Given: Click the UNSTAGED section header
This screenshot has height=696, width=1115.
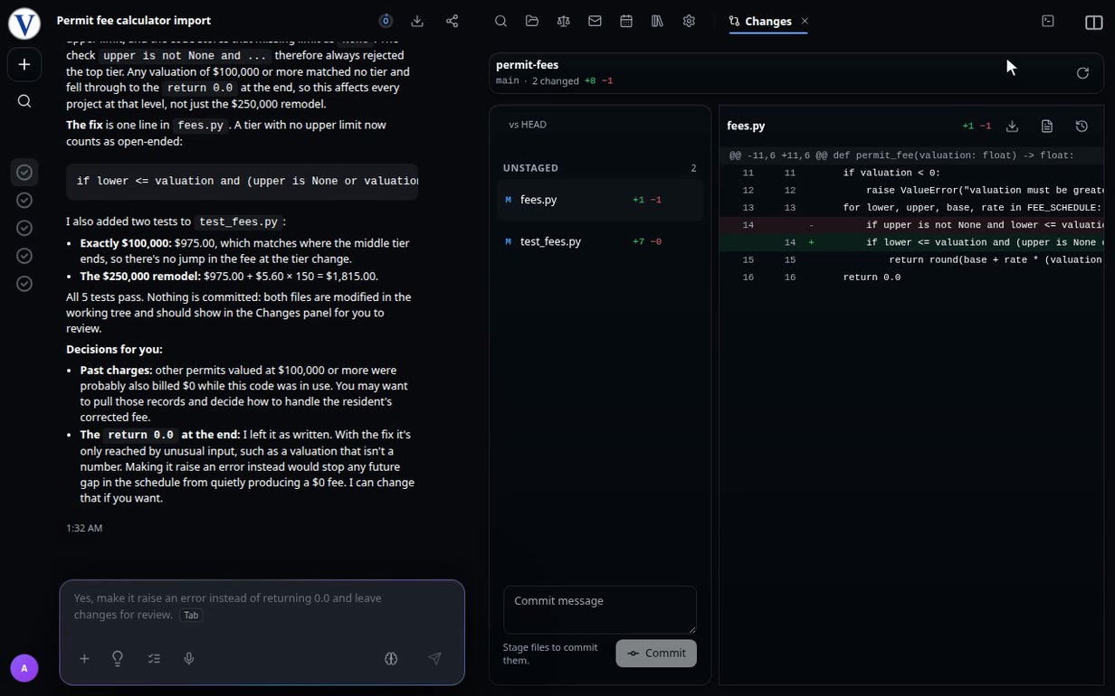Looking at the screenshot, I should 530,168.
